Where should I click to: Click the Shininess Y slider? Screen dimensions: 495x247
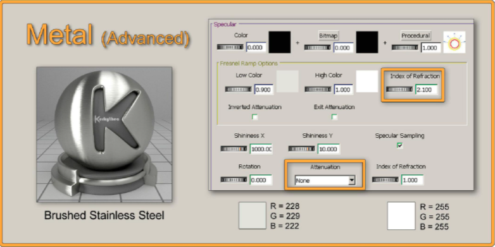301,148
